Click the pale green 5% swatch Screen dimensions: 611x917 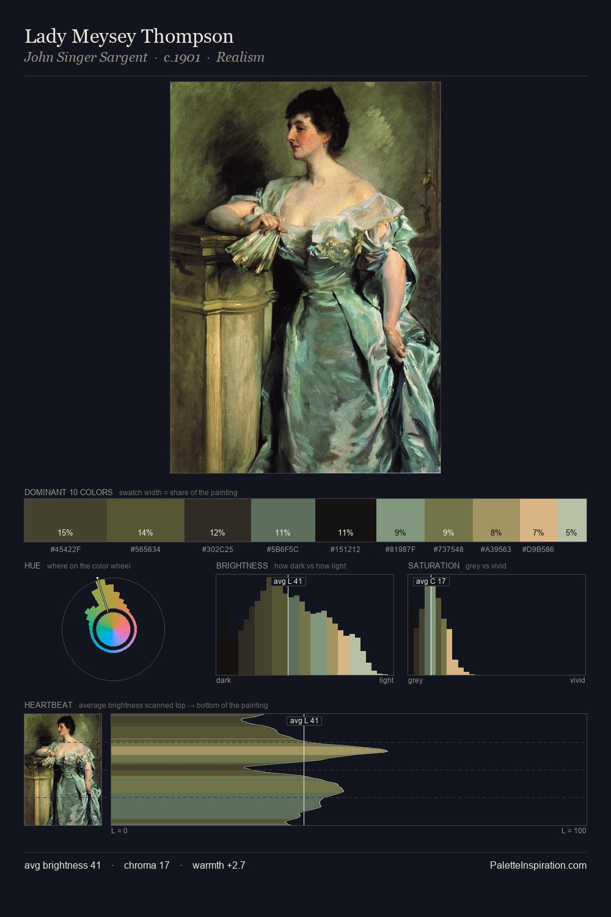(572, 520)
